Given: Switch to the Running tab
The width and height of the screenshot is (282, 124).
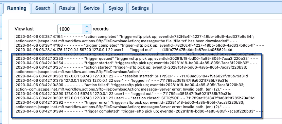Looking at the screenshot, I should [17, 8].
